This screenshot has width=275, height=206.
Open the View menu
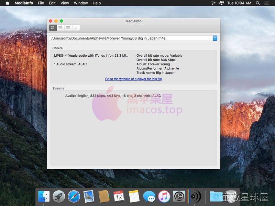coord(65,3)
